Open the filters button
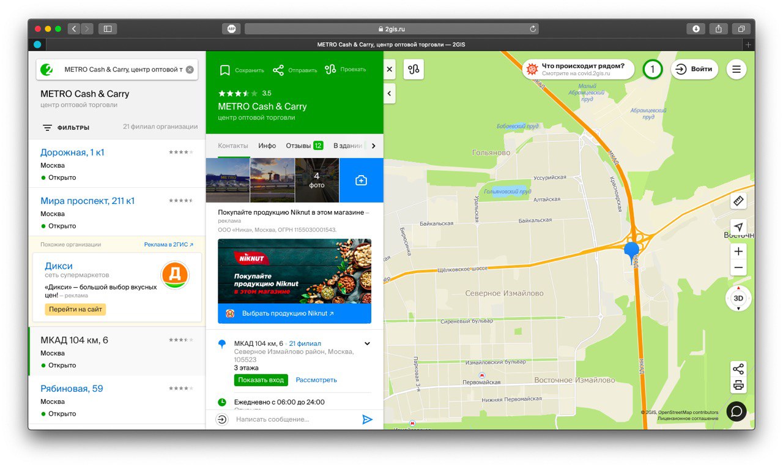The width and height of the screenshot is (783, 467). point(66,127)
